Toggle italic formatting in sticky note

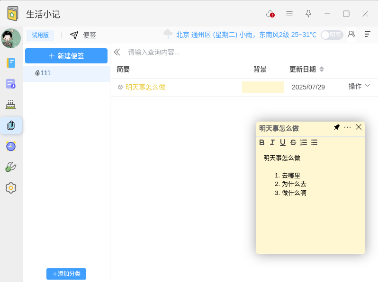click(272, 142)
